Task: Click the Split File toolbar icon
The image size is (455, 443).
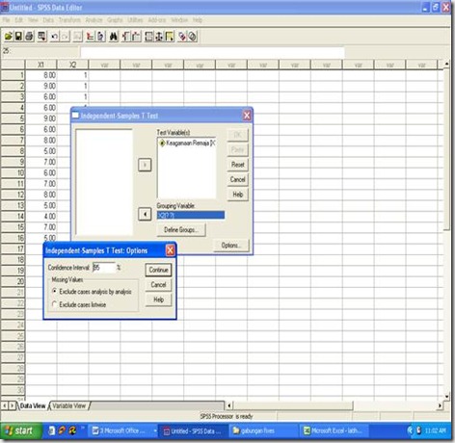Action: pos(148,37)
